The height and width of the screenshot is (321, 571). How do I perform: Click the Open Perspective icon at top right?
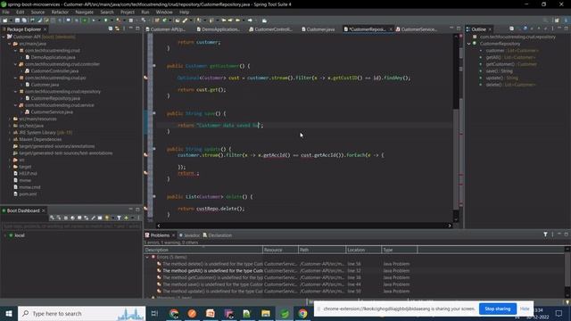[x=557, y=21]
